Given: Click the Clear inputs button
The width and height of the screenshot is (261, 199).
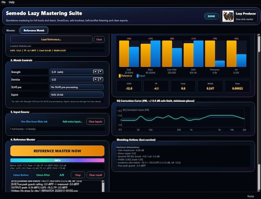Looking at the screenshot, I should (x=95, y=121).
